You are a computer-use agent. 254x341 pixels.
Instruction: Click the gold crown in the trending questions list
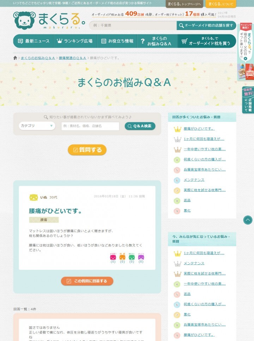[177, 254]
